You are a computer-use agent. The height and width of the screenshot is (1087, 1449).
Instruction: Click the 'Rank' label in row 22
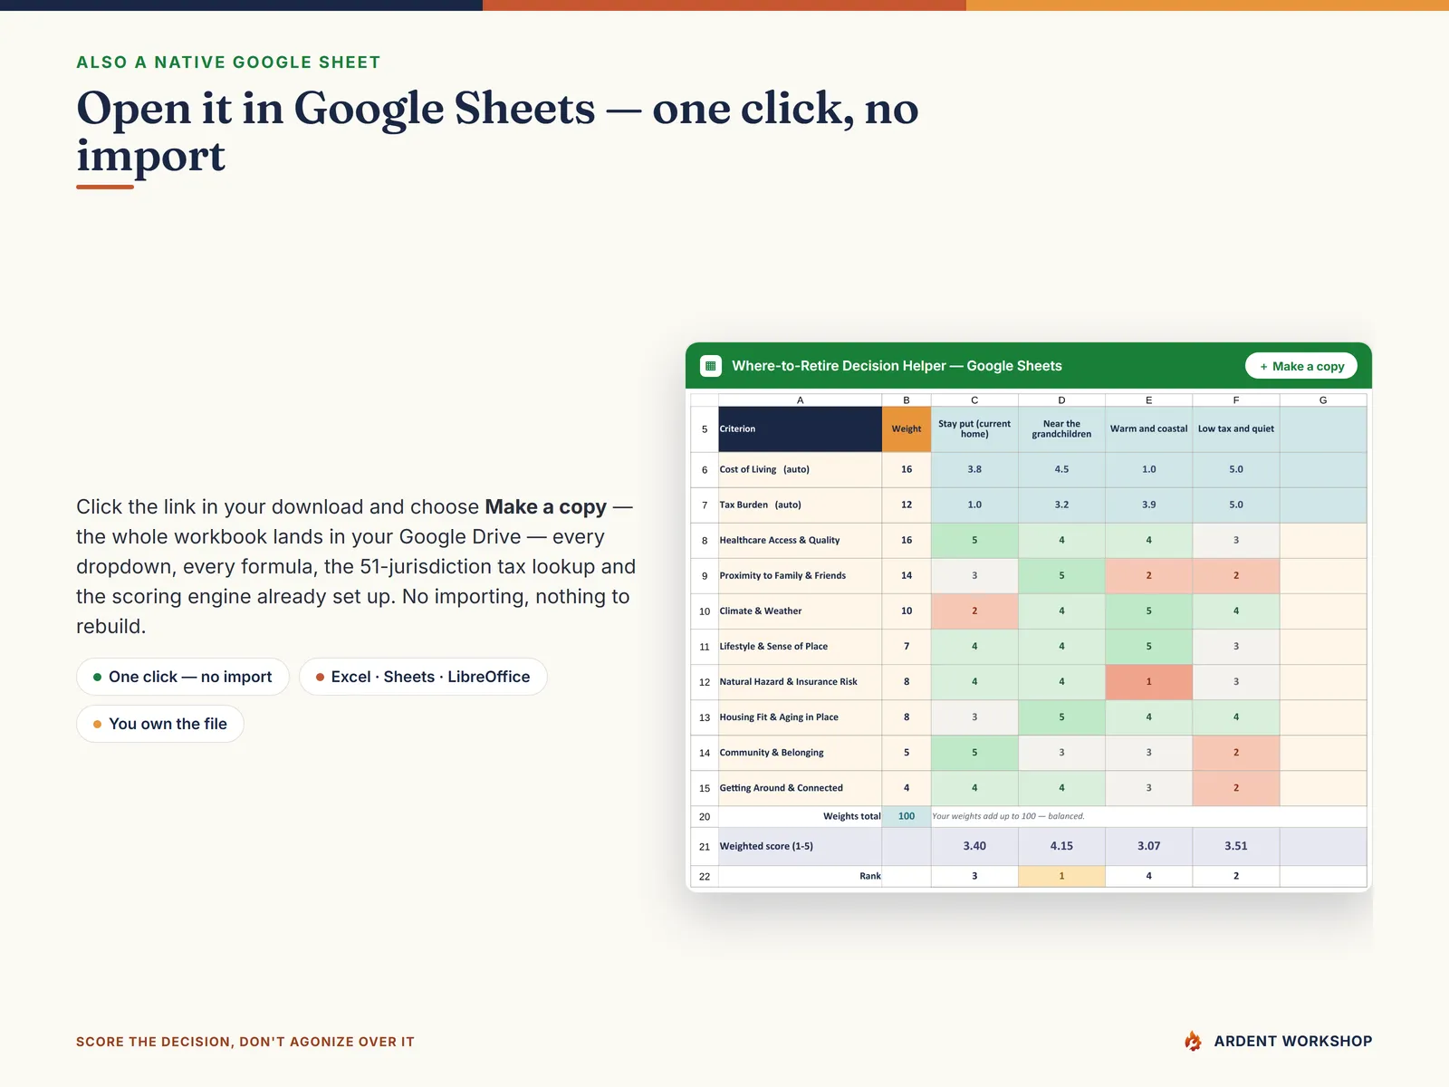pos(869,876)
